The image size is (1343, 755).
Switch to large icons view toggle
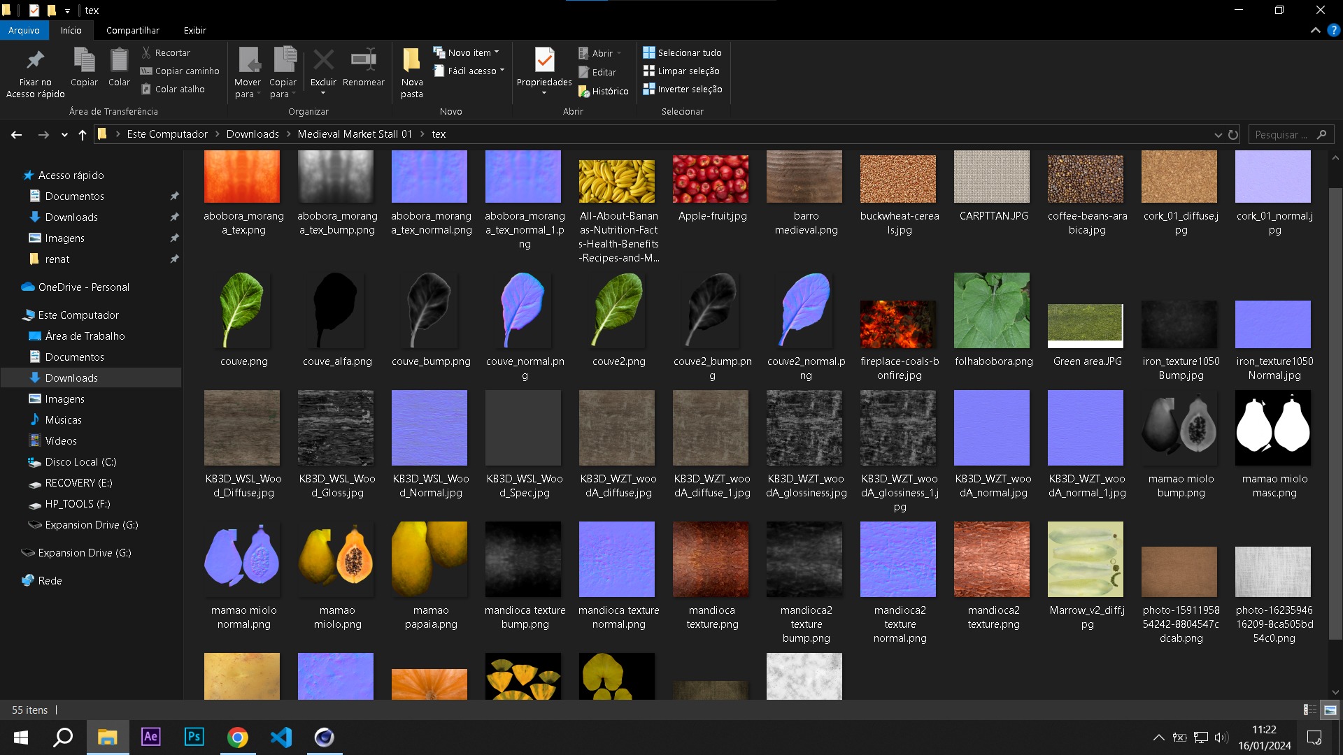tap(1330, 710)
